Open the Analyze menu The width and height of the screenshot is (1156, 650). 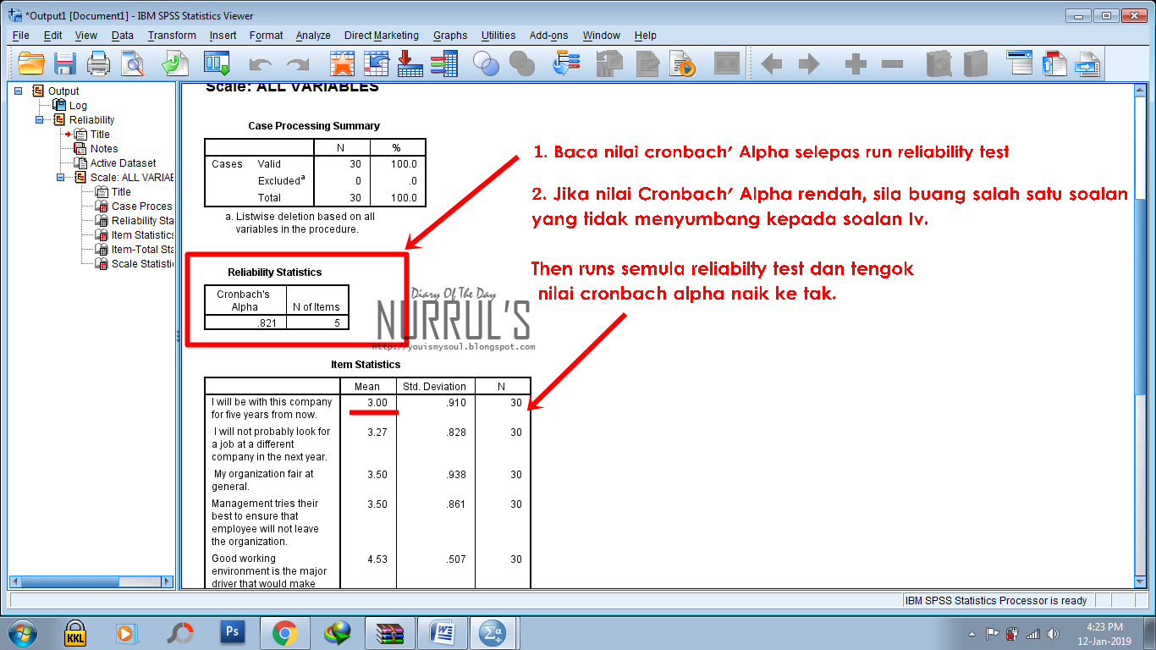point(312,36)
